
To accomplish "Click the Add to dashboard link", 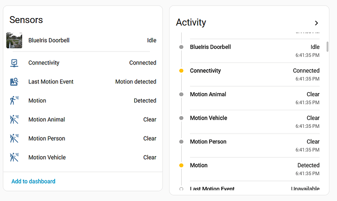I will click(33, 181).
